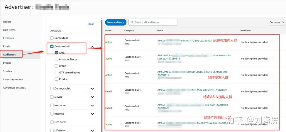
Task: Tick the OTT remarketing checkbox
Action: point(56,72)
